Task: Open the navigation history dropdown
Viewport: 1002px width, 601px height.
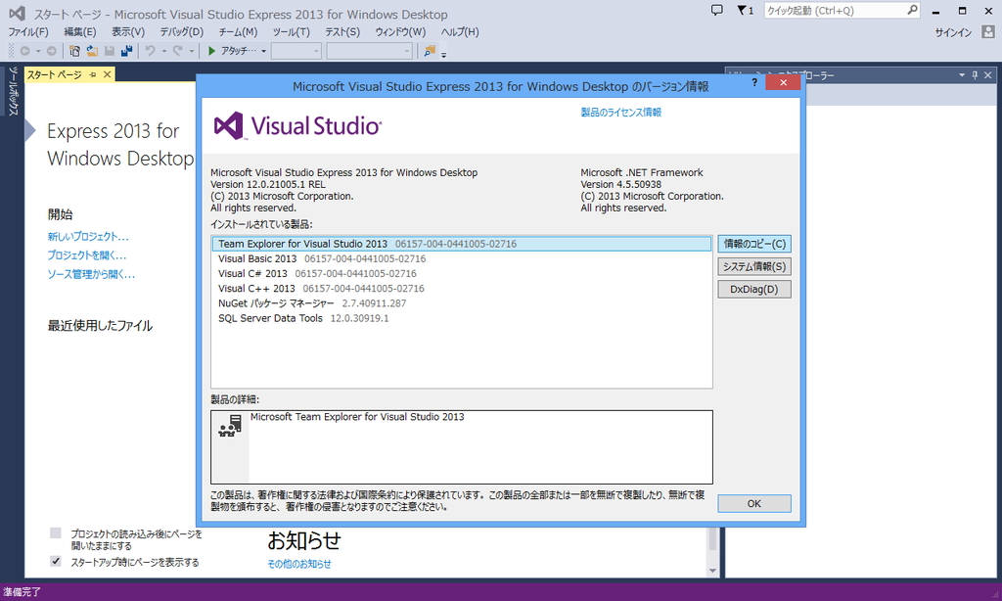Action: point(39,51)
